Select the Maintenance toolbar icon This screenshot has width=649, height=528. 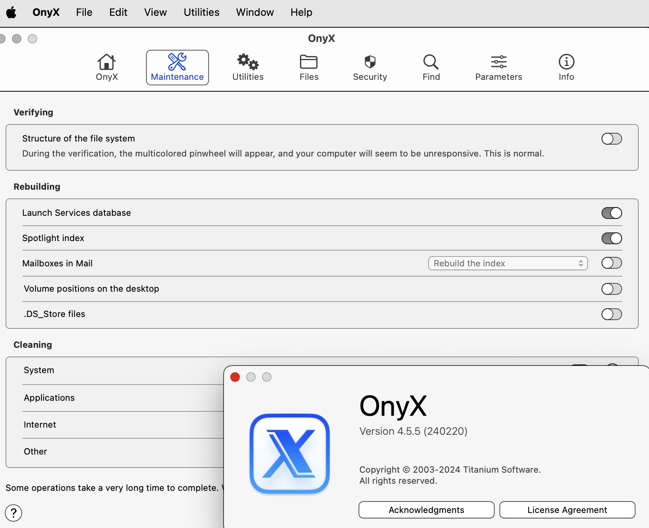point(177,68)
